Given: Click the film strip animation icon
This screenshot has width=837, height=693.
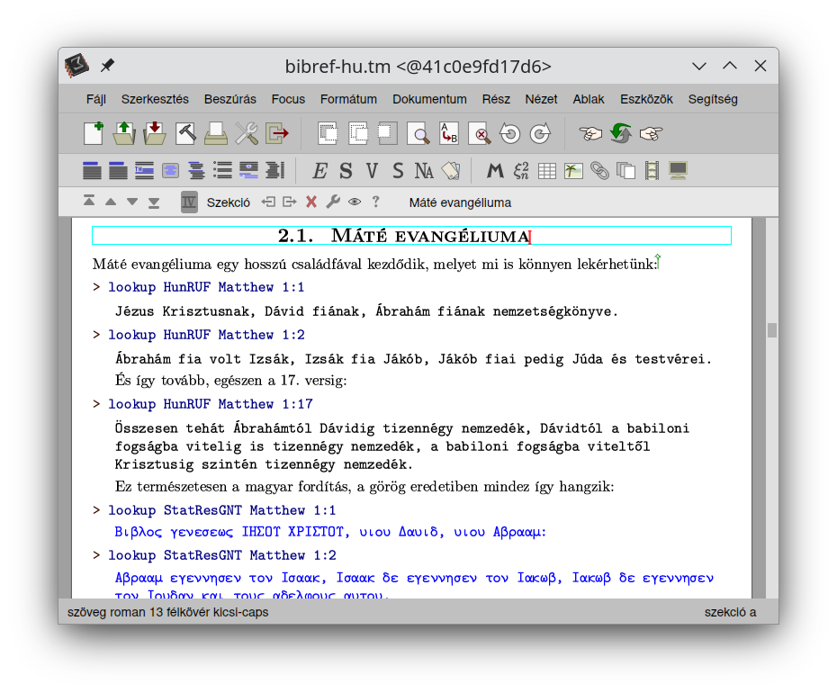Looking at the screenshot, I should point(652,170).
